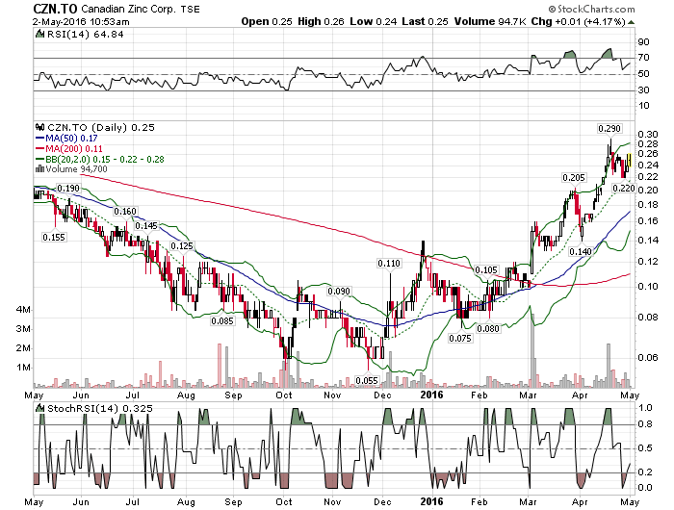Image resolution: width=674 pixels, height=510 pixels.
Task: Click the 0.205 price annotation
Action: pyautogui.click(x=574, y=178)
